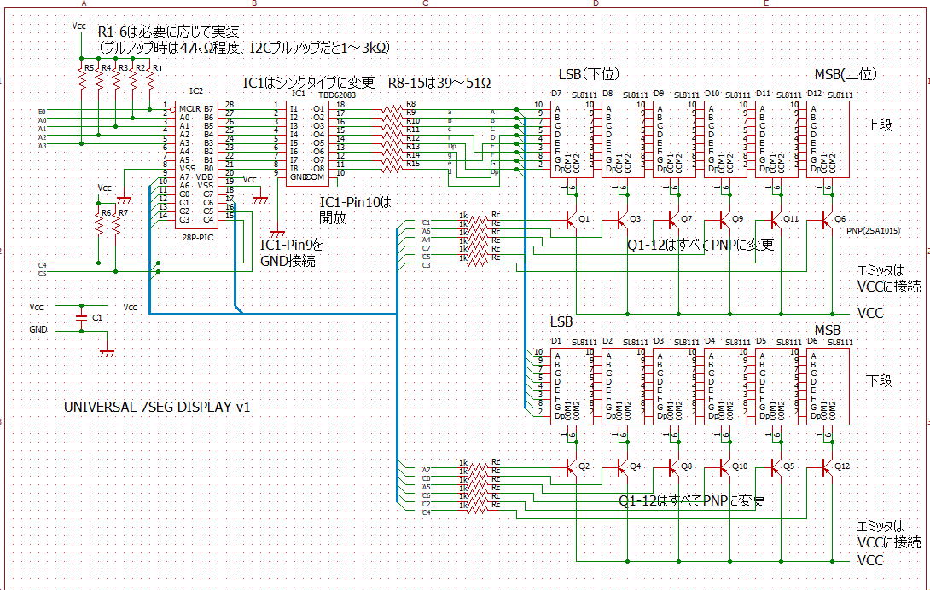Select pull-up resistor R5
Viewport: 930px width, 590px height.
82,79
